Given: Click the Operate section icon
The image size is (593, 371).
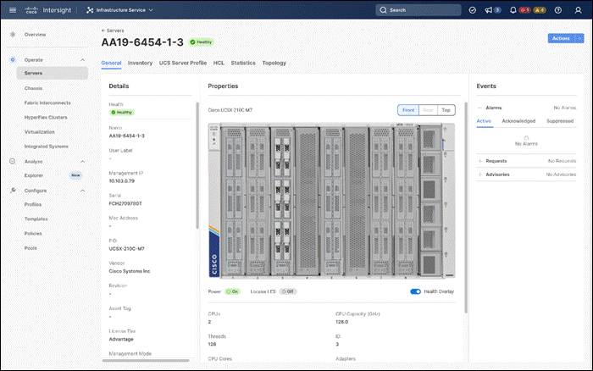Looking at the screenshot, I should 13,60.
